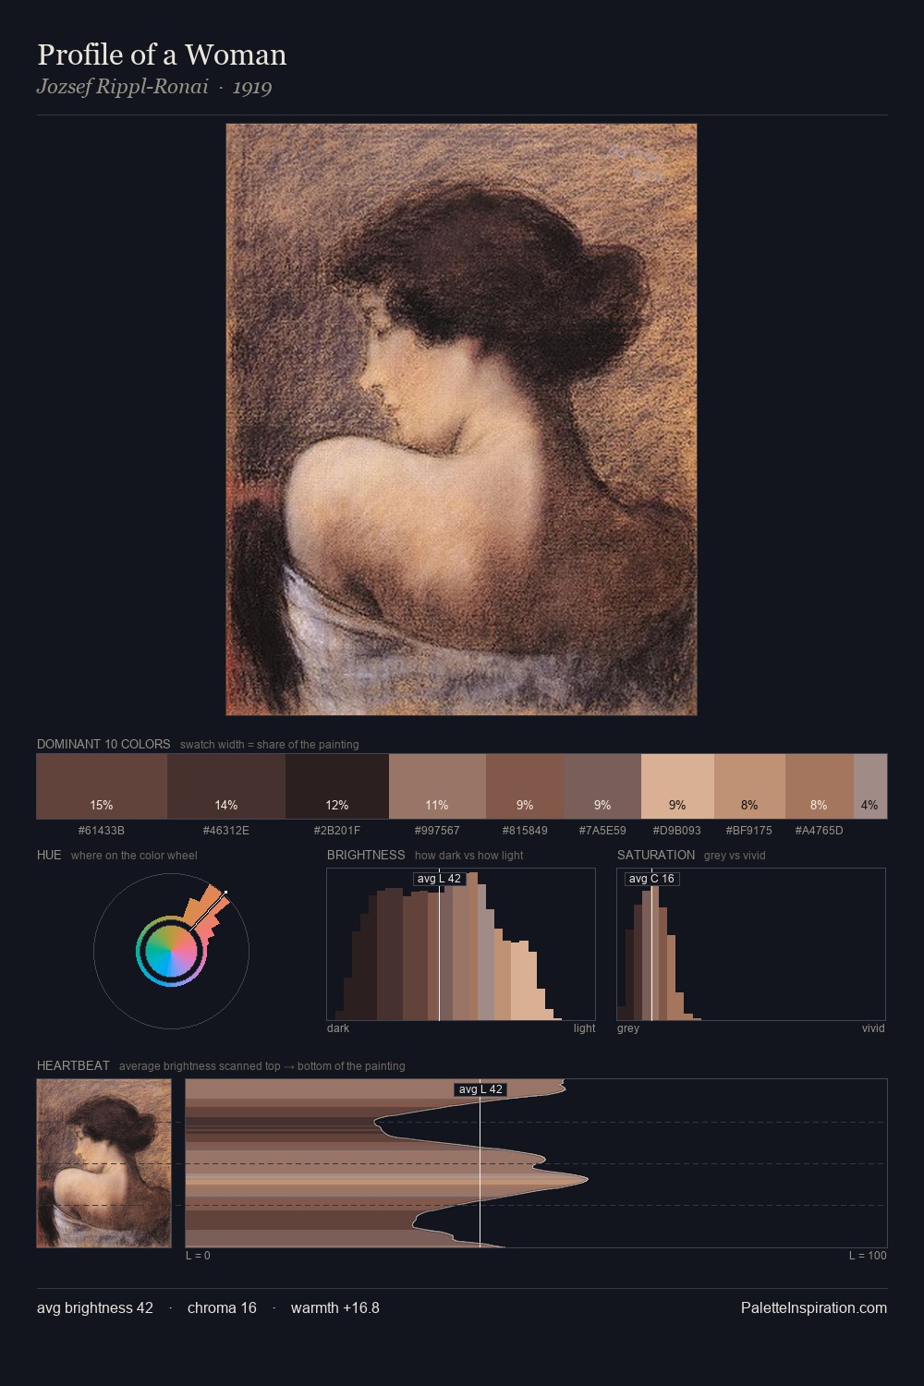The image size is (924, 1386).
Task: Click the 'chroma 16' footer stat
Action: pos(222,1307)
